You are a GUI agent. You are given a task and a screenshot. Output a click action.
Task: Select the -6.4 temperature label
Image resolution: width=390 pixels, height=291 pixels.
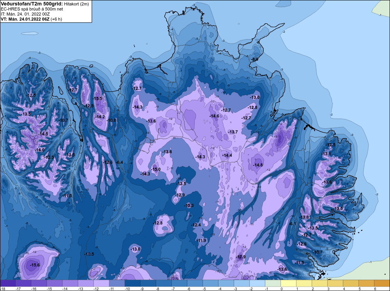click(119, 162)
